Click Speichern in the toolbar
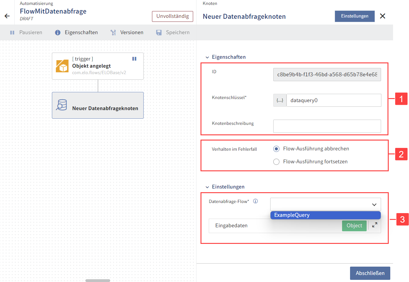 (x=173, y=32)
